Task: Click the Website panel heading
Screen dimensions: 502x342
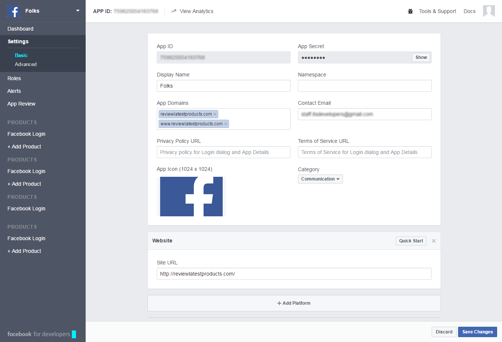Action: coord(162,241)
